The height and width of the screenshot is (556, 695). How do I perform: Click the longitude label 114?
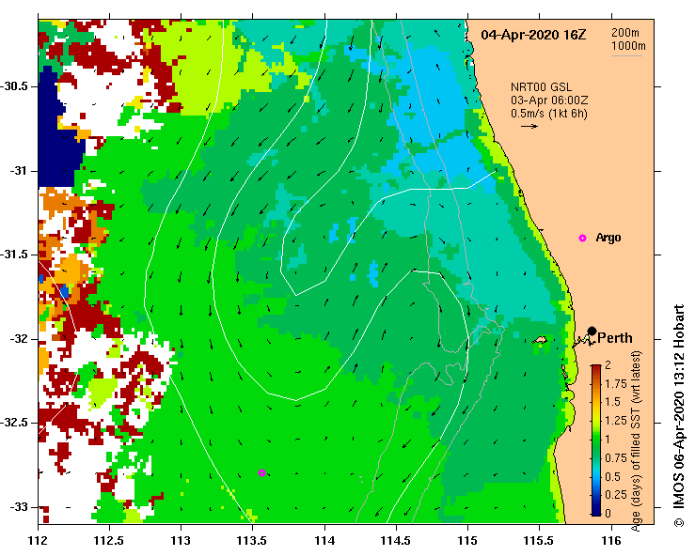pos(324,541)
